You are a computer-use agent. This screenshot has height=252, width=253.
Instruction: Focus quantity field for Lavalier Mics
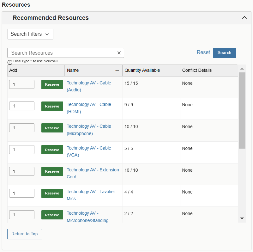coord(22,193)
